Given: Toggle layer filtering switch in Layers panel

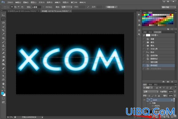Looking at the screenshot, I should [176, 88].
